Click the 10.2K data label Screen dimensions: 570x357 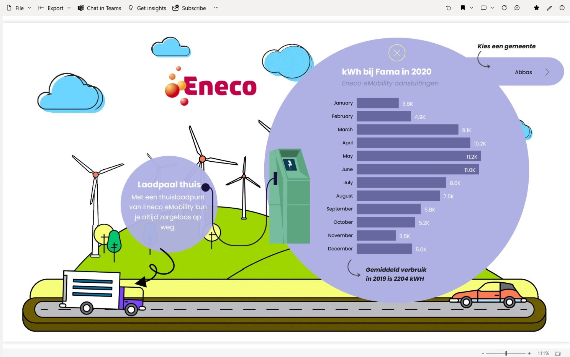tap(480, 144)
